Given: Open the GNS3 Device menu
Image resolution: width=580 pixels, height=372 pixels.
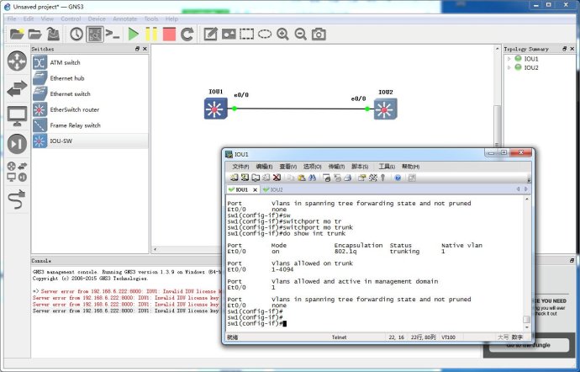Looking at the screenshot, I should (x=97, y=19).
